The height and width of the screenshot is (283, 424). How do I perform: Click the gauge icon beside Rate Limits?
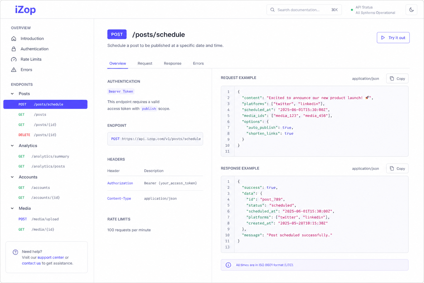point(14,59)
